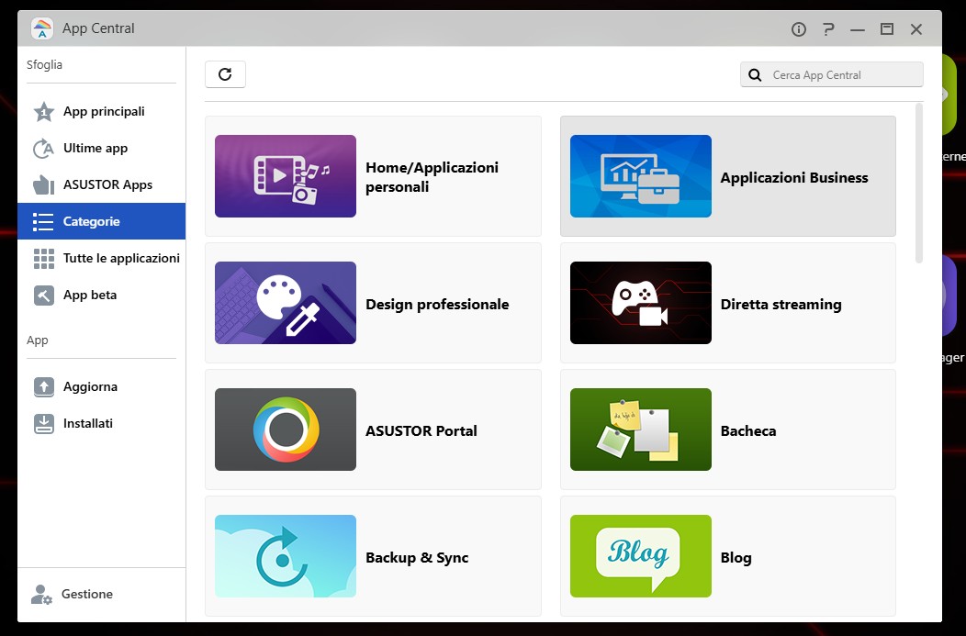Screen dimensions: 966x636
Task: Close the App Central window
Action: (916, 29)
